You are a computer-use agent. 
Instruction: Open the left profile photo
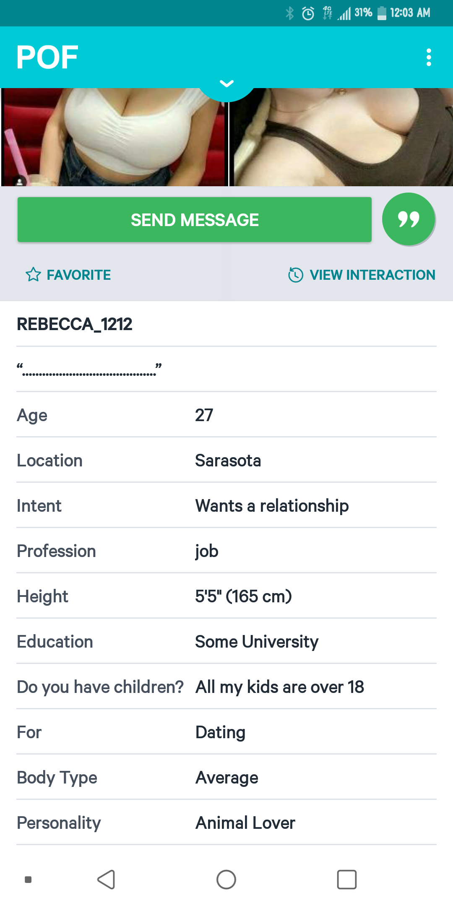[x=114, y=137]
